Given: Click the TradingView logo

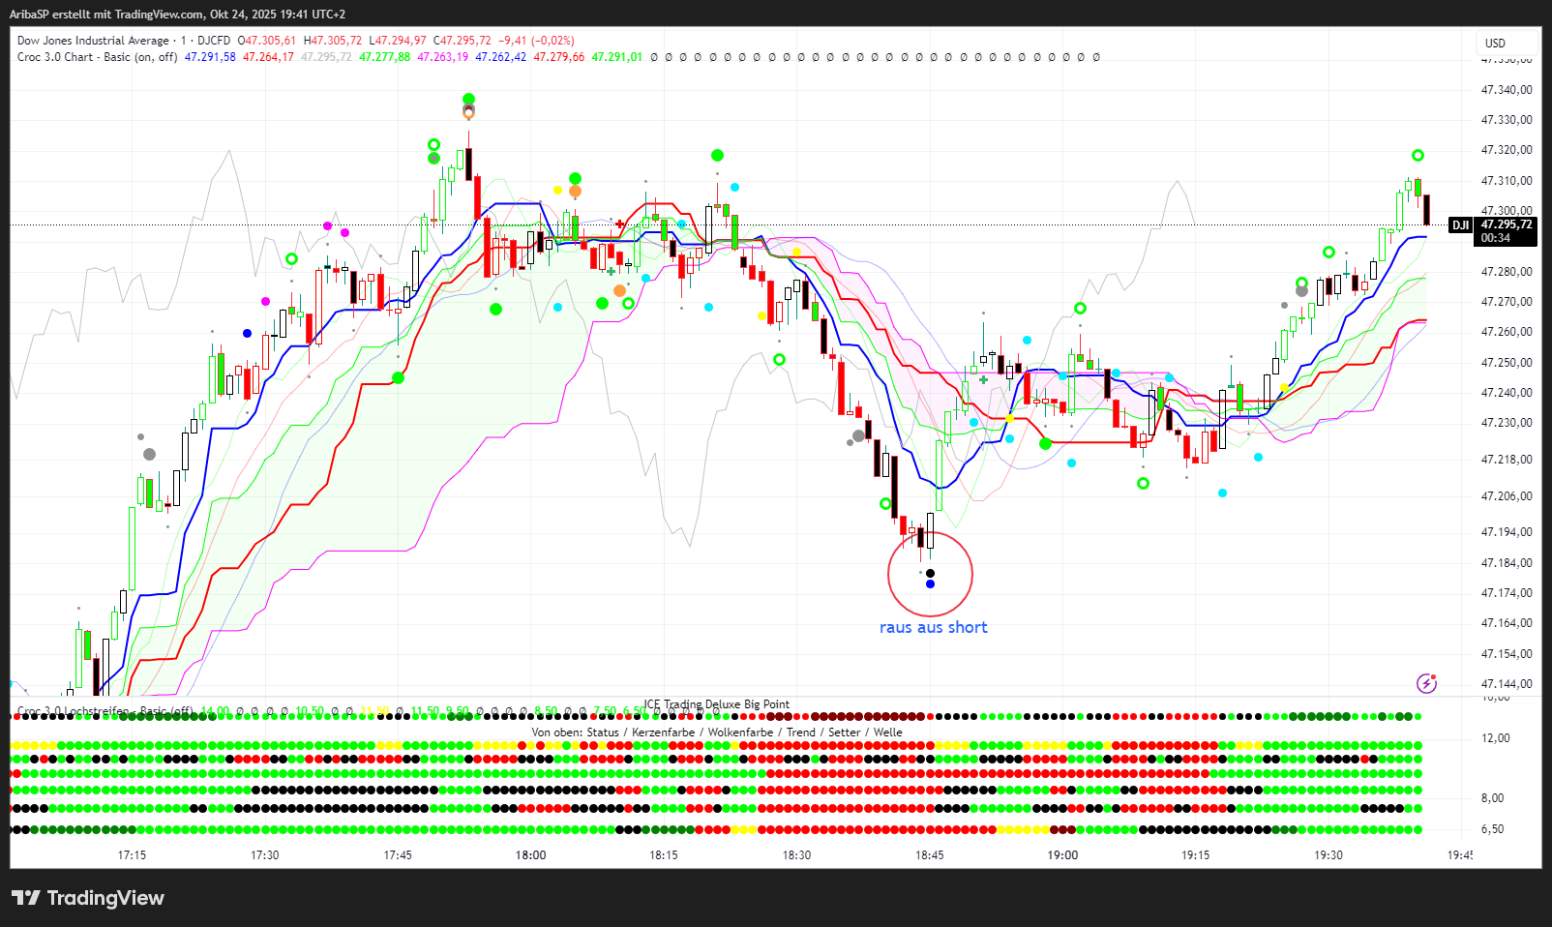Looking at the screenshot, I should coord(88,898).
